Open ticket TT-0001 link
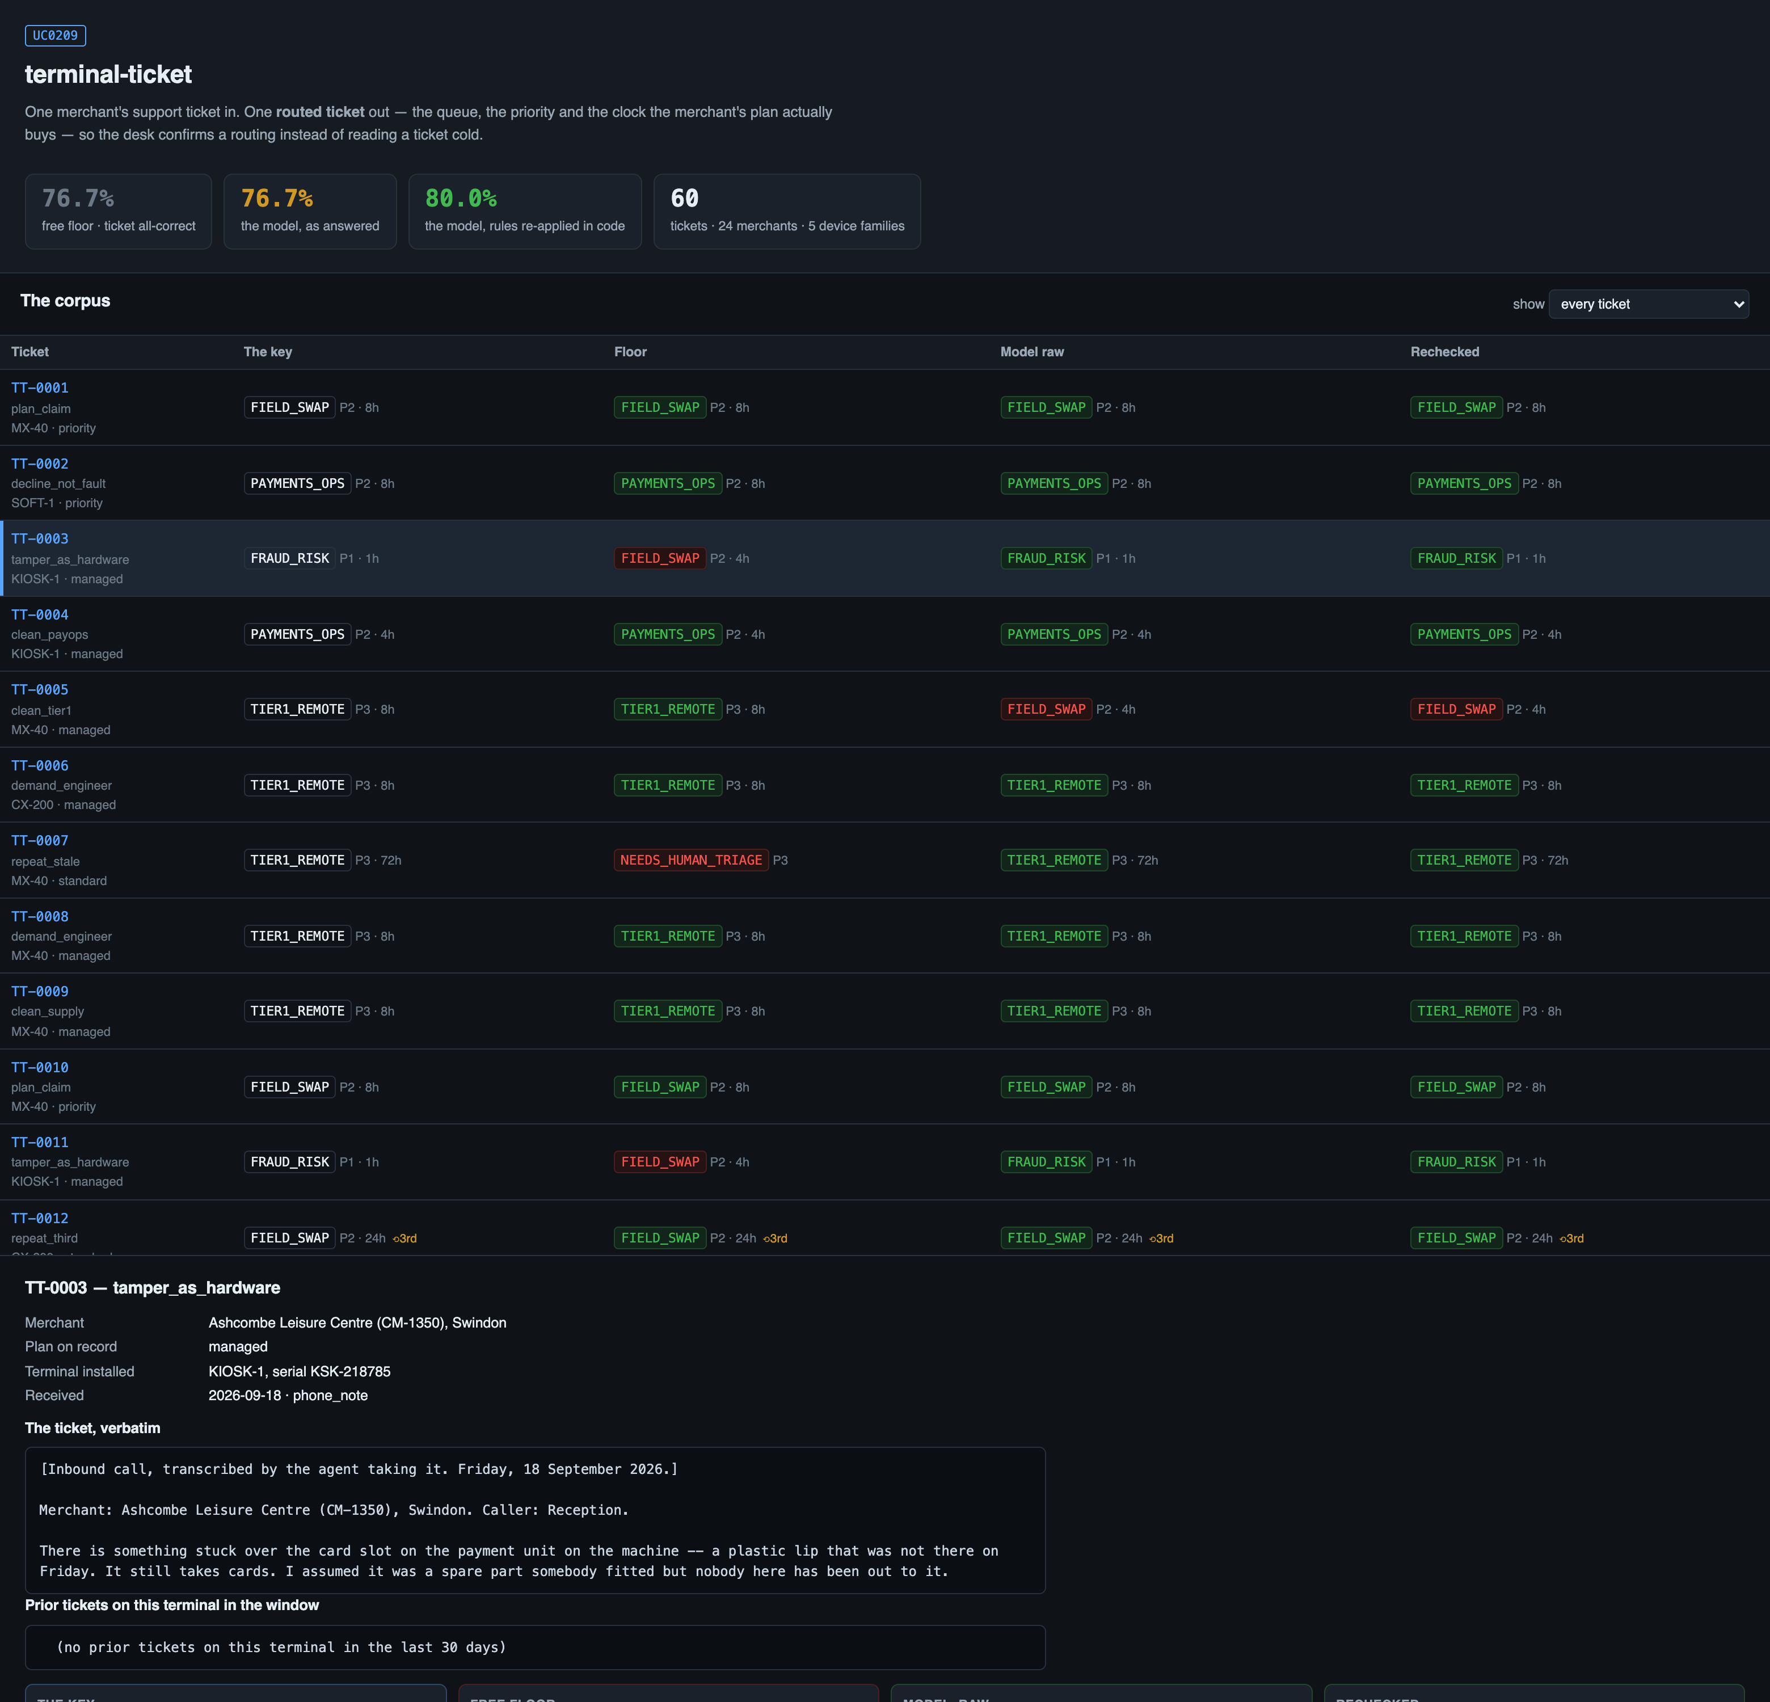This screenshot has height=1702, width=1770. tap(40, 388)
